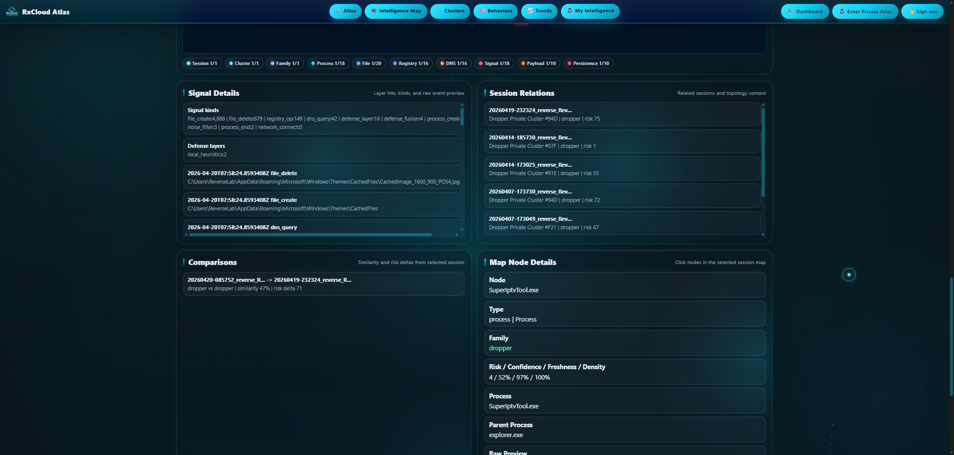This screenshot has height=455, width=954.
Task: Click the Parent Process explorer.exe field
Action: 625,430
